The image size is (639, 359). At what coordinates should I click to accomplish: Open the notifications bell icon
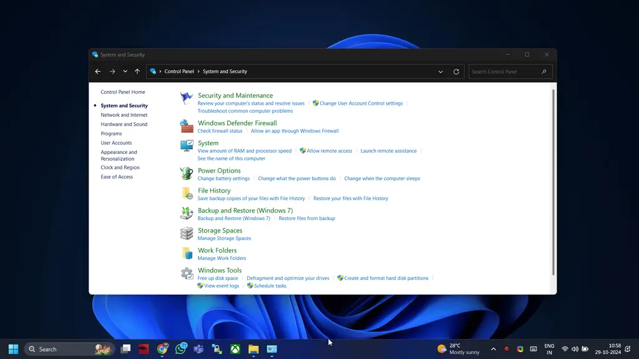coord(628,349)
